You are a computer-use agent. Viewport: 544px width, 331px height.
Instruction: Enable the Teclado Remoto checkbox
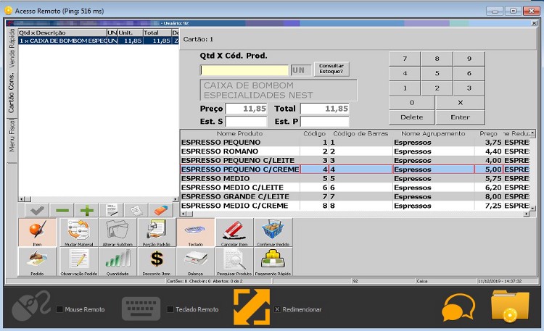170,309
